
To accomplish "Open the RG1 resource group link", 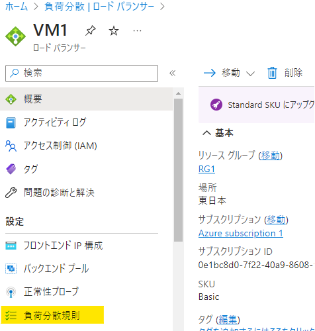I will [x=206, y=169].
